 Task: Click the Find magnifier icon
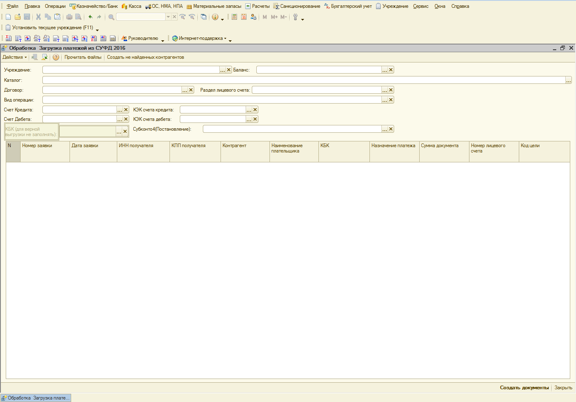(111, 17)
